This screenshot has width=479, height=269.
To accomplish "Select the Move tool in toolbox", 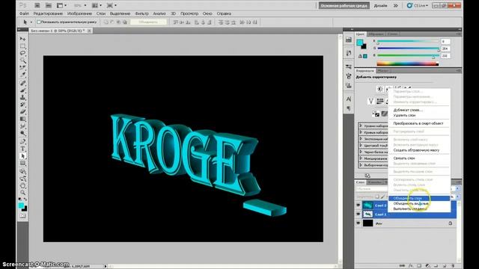I will (x=23, y=39).
